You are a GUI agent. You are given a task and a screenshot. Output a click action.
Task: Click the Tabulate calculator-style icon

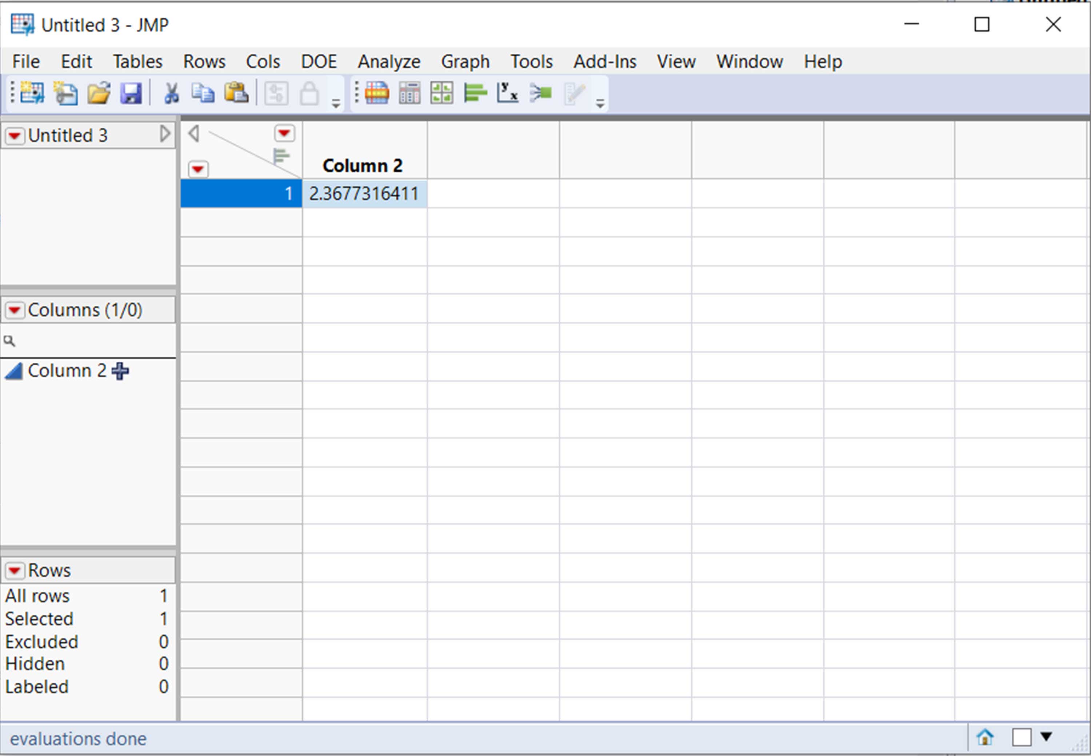(x=409, y=93)
